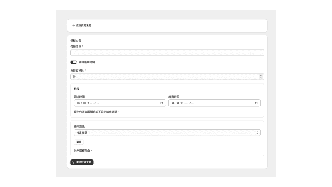
Task: Click the 促銷名稱 text input field
Action: coord(167,53)
